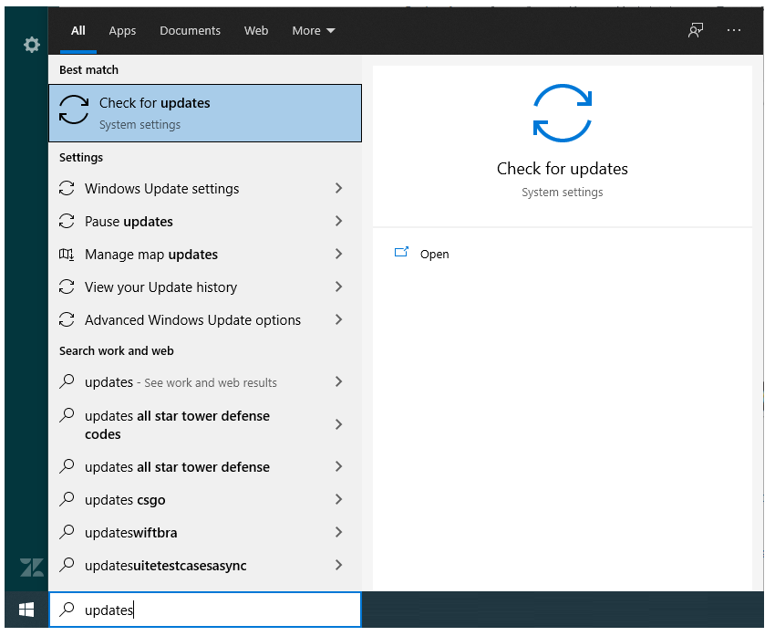Viewport: 775px width, 636px height.
Task: Select updates csgo suggestion text
Action: [125, 499]
